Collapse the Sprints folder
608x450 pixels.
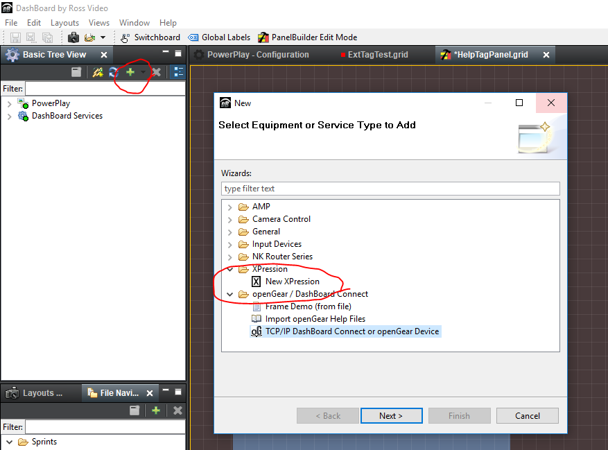(9, 442)
